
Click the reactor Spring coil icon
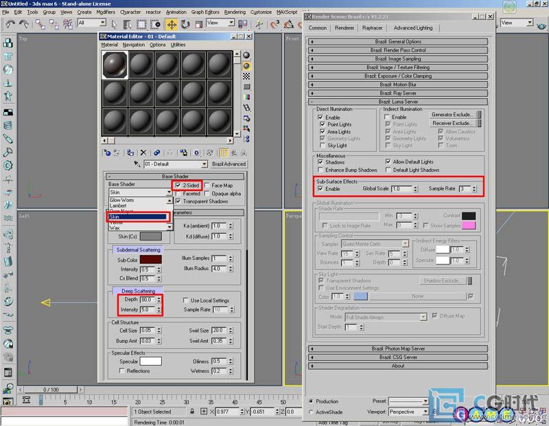[8, 126]
